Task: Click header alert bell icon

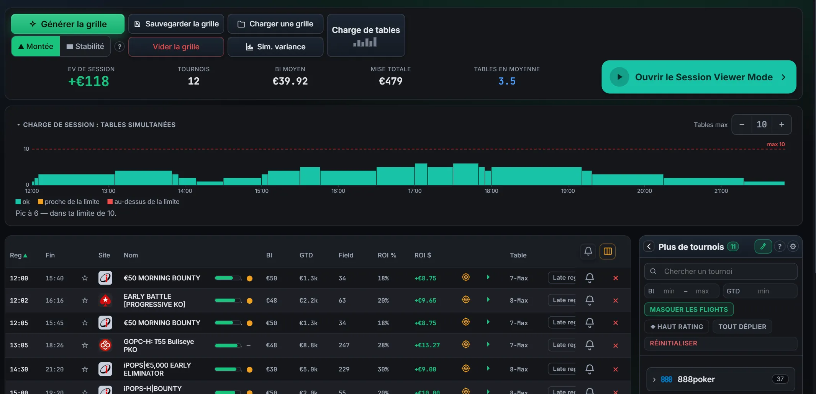Action: [x=588, y=251]
